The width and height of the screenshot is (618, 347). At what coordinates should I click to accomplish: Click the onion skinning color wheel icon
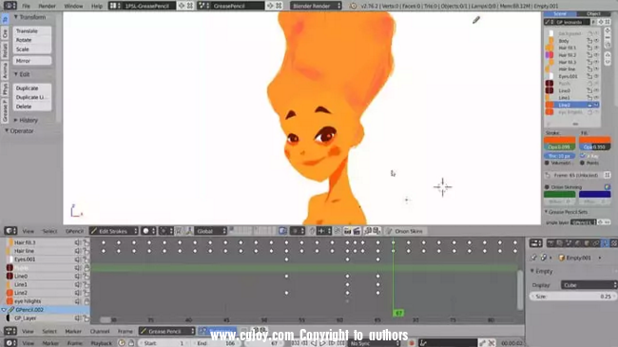pyautogui.click(x=608, y=187)
